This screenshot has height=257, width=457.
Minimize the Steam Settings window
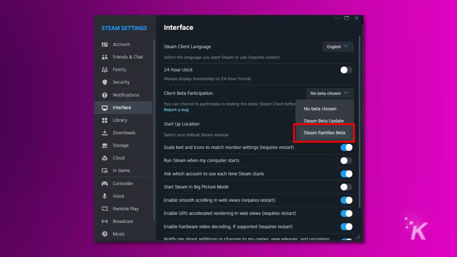click(336, 18)
